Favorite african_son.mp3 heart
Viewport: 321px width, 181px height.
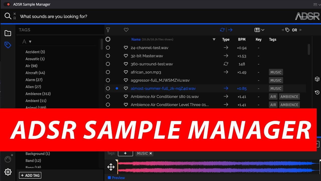[126, 72]
